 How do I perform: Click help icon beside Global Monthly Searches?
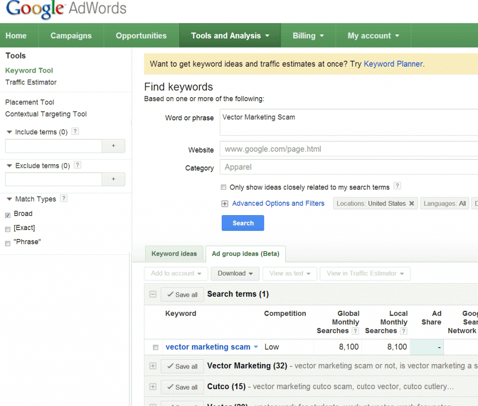(355, 331)
